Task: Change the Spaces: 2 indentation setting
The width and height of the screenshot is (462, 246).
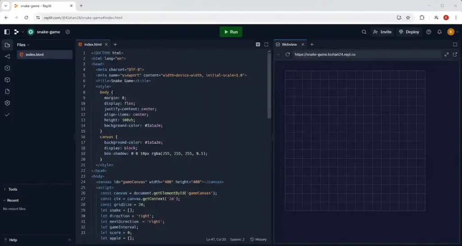Action: [x=237, y=239]
